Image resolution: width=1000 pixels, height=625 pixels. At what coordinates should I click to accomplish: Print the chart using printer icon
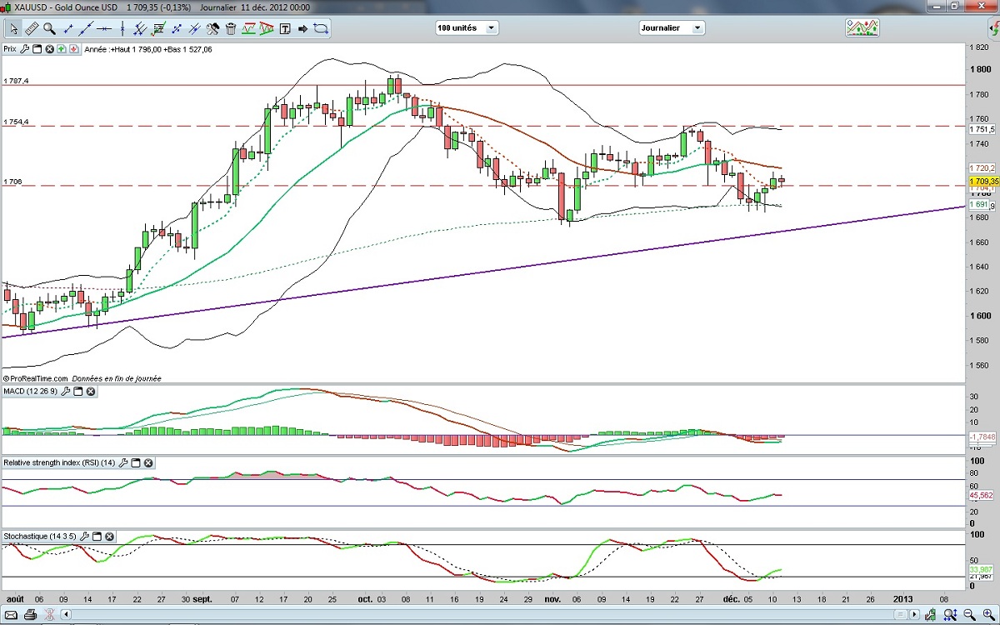(30, 616)
